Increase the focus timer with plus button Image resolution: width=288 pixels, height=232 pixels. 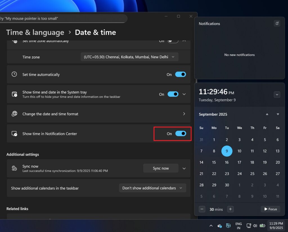230,209
